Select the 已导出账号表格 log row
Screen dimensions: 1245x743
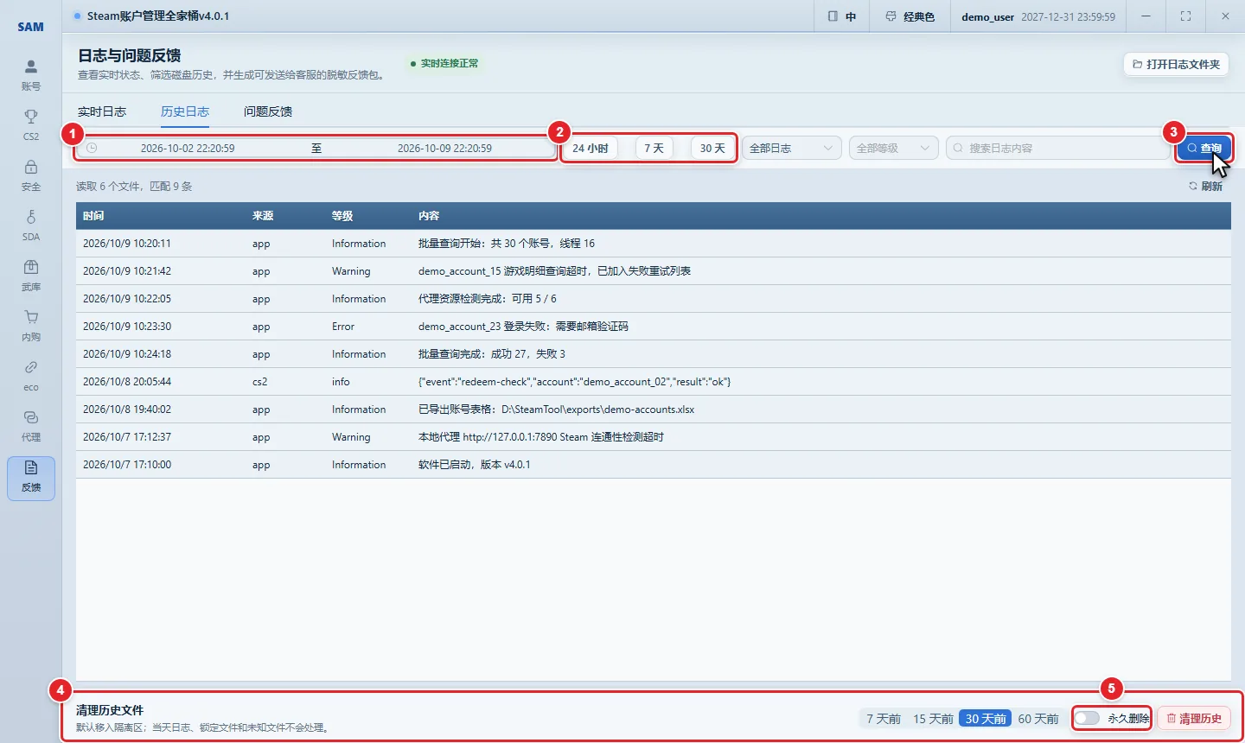click(654, 410)
